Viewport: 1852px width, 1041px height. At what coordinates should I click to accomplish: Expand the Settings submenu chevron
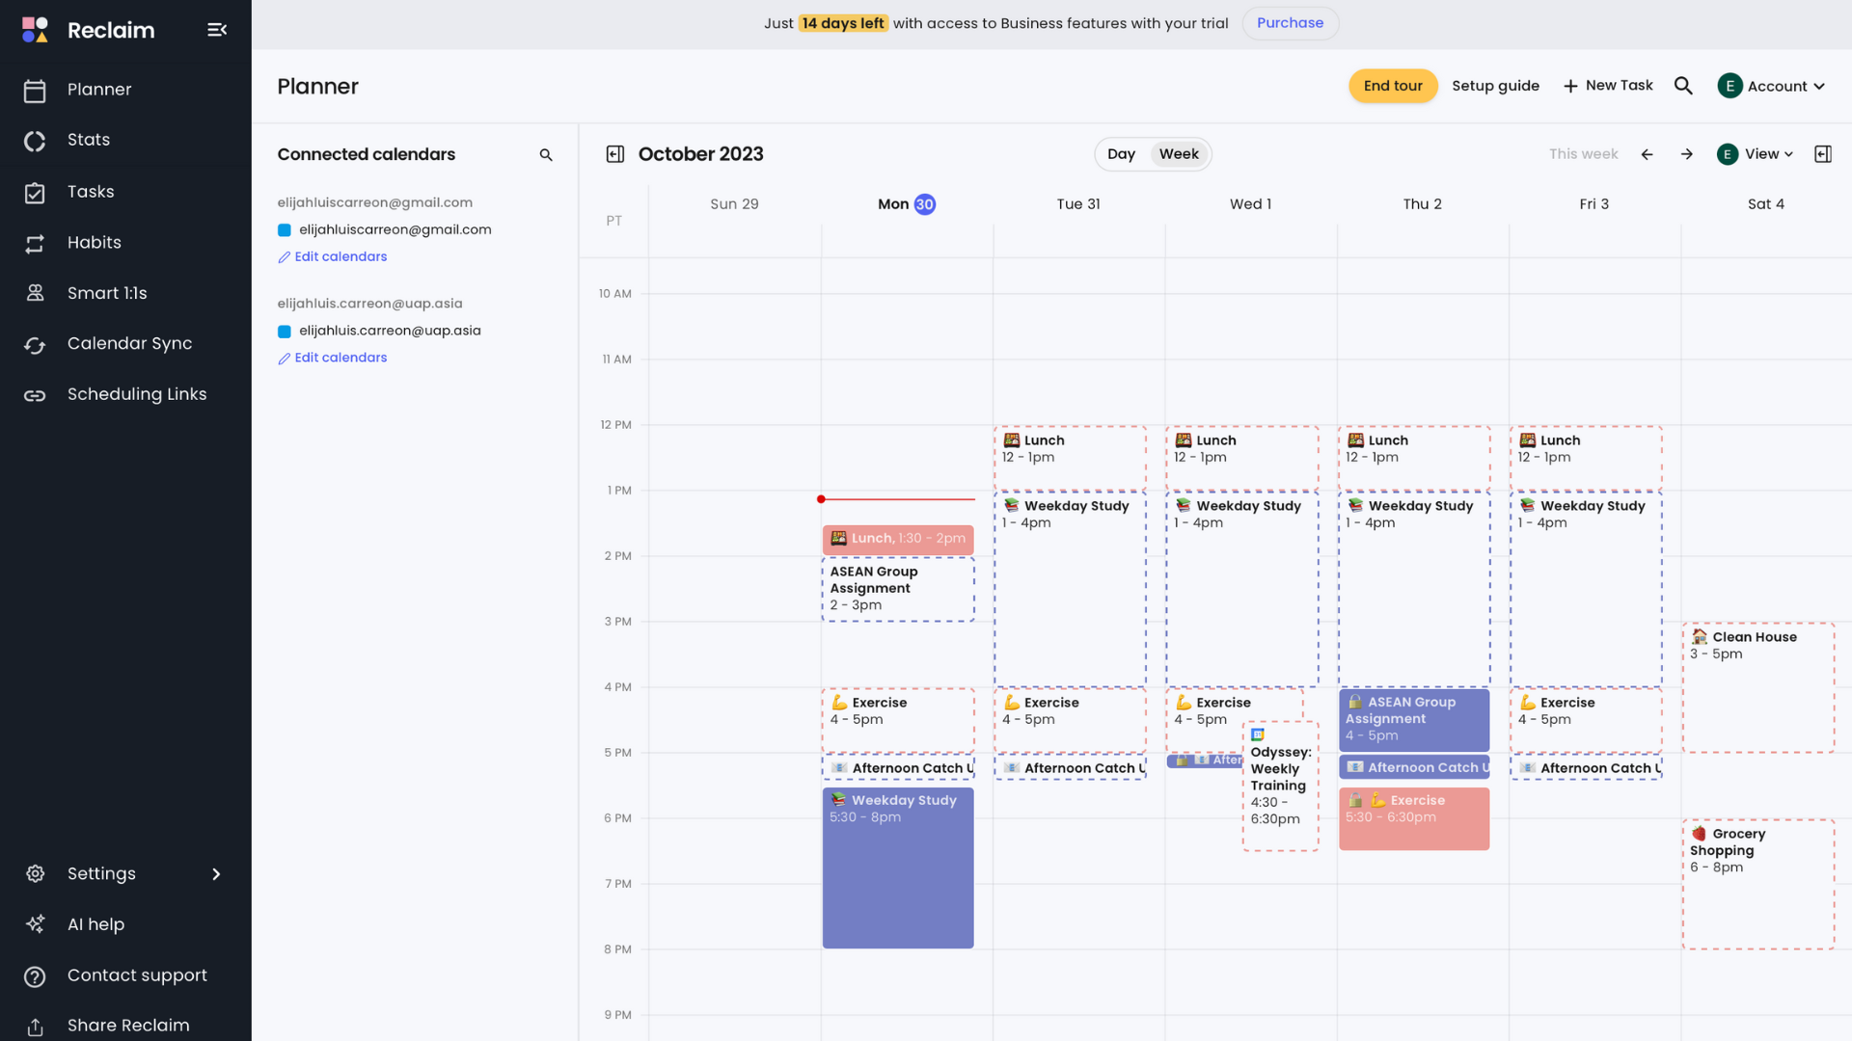216,874
